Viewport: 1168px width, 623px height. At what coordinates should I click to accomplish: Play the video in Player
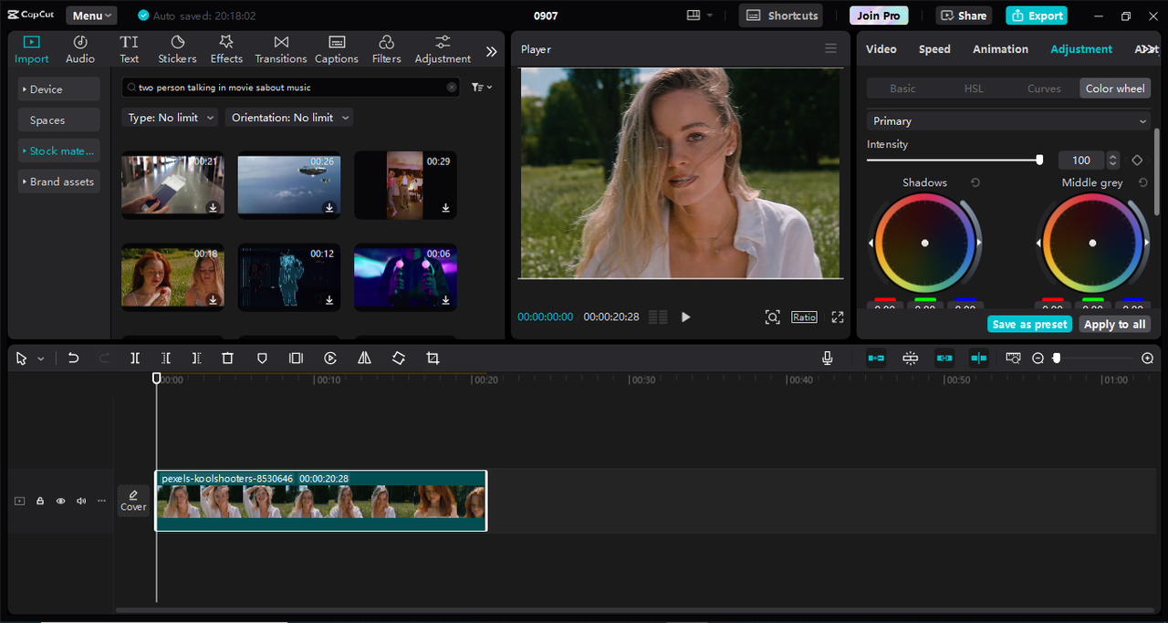[686, 317]
